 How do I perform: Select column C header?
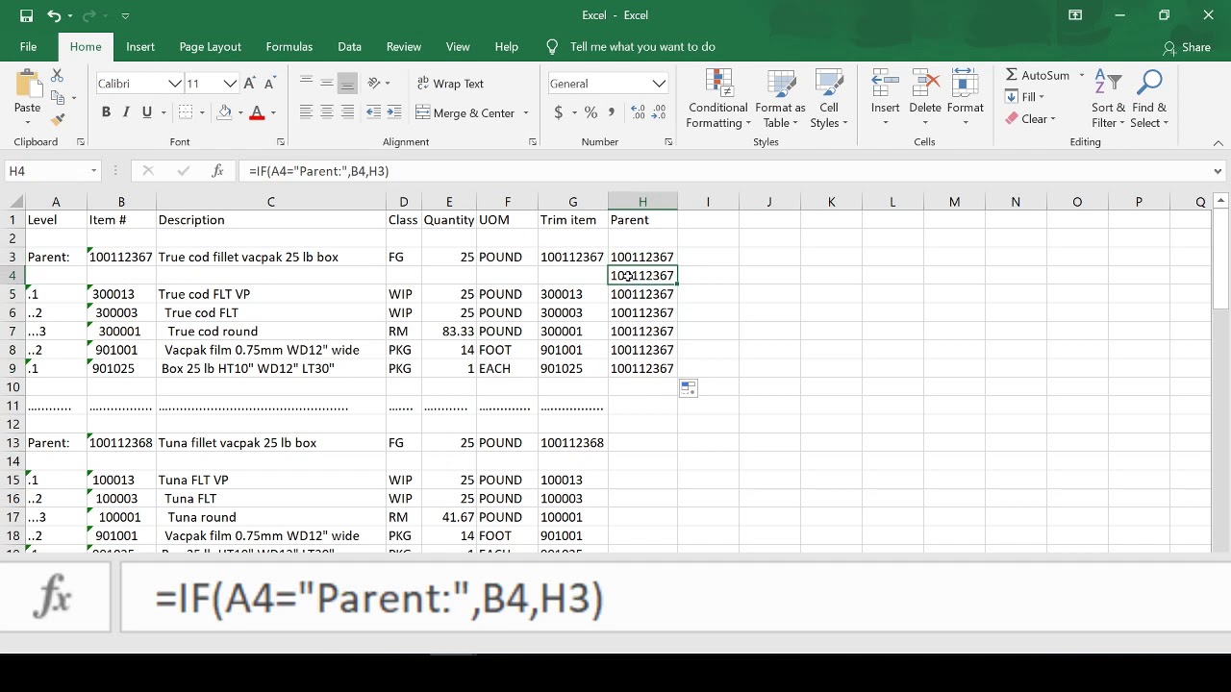point(271,202)
